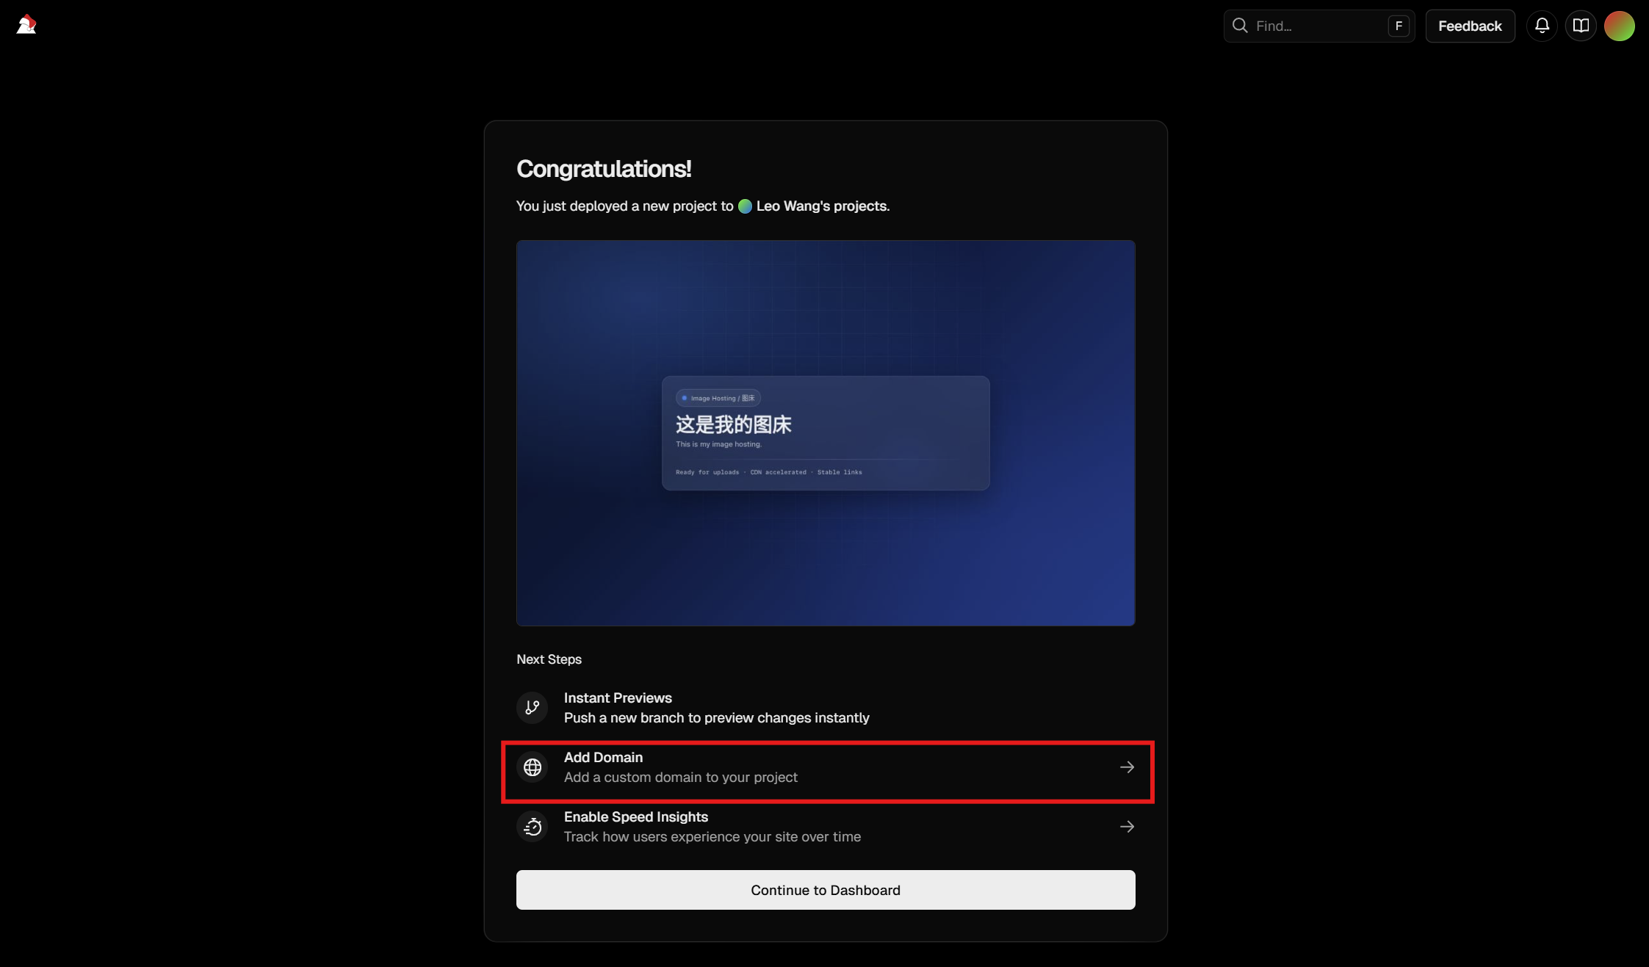Click the Vercel logo
1649x967 pixels.
[x=27, y=24]
